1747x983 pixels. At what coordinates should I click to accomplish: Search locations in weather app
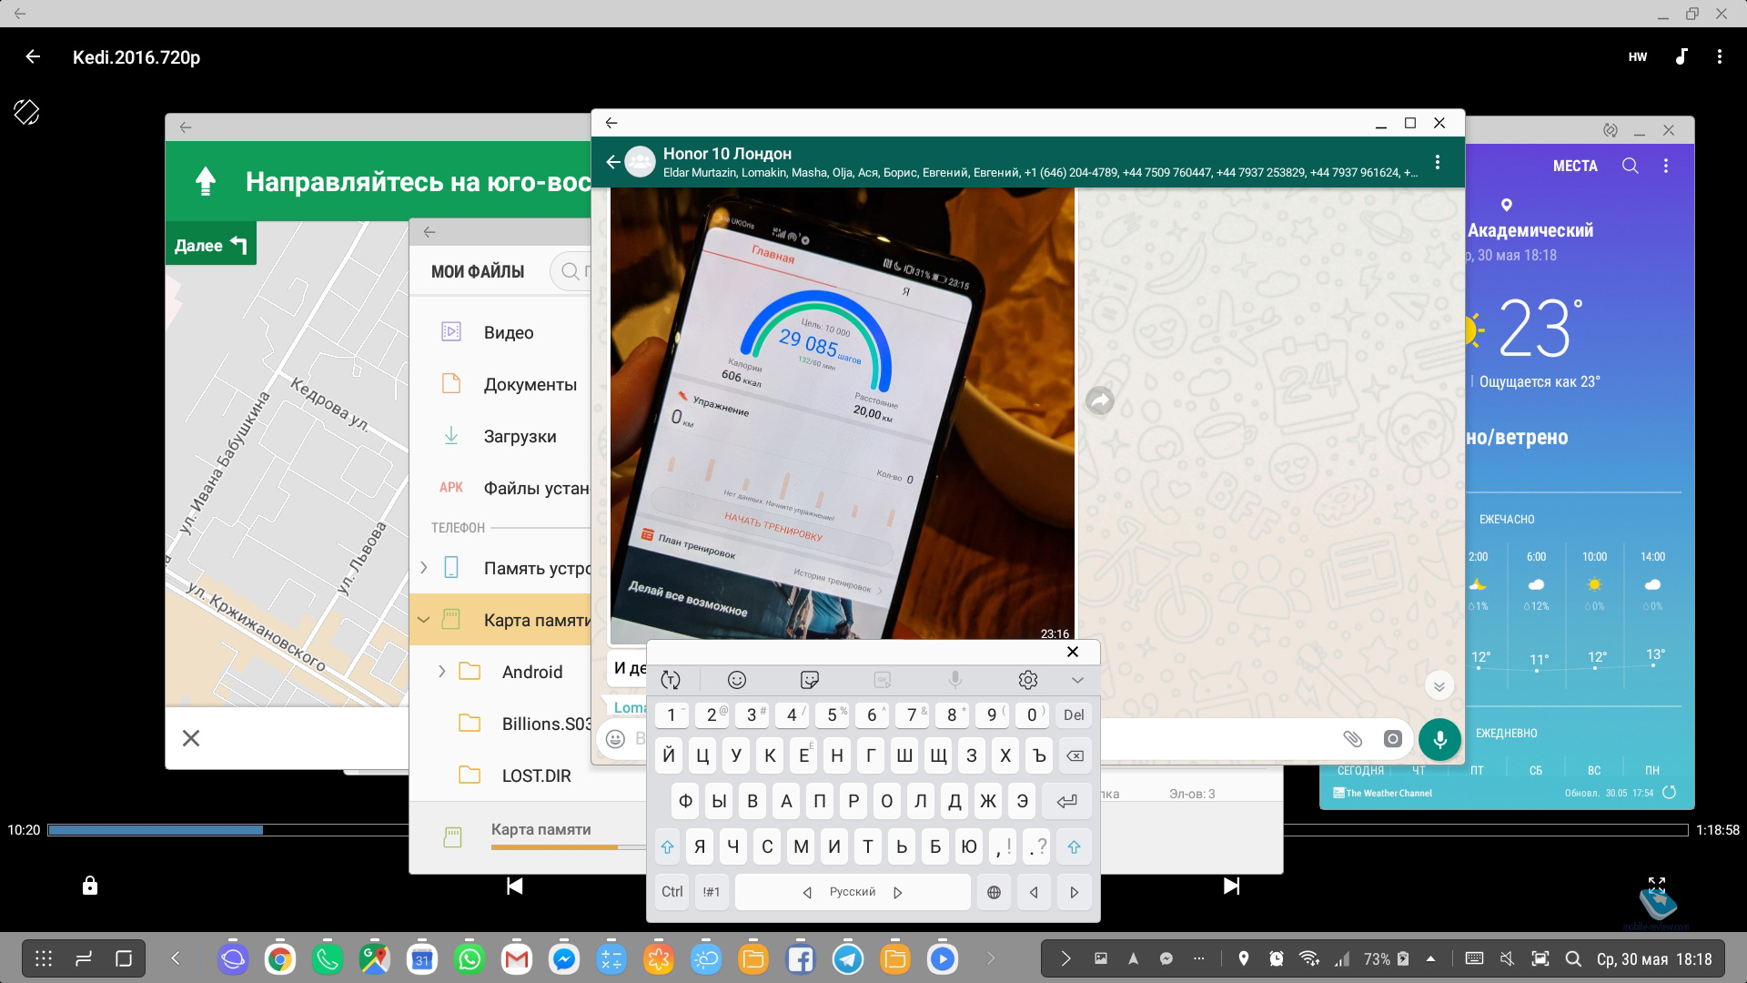click(1631, 166)
